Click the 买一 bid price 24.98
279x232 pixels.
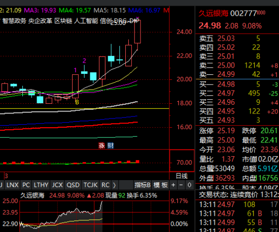pos(226,84)
